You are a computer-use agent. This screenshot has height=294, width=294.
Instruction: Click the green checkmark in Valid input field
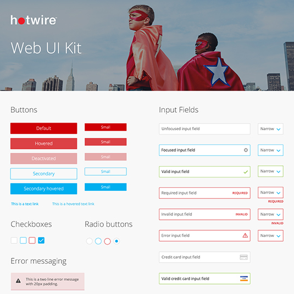pyautogui.click(x=246, y=172)
